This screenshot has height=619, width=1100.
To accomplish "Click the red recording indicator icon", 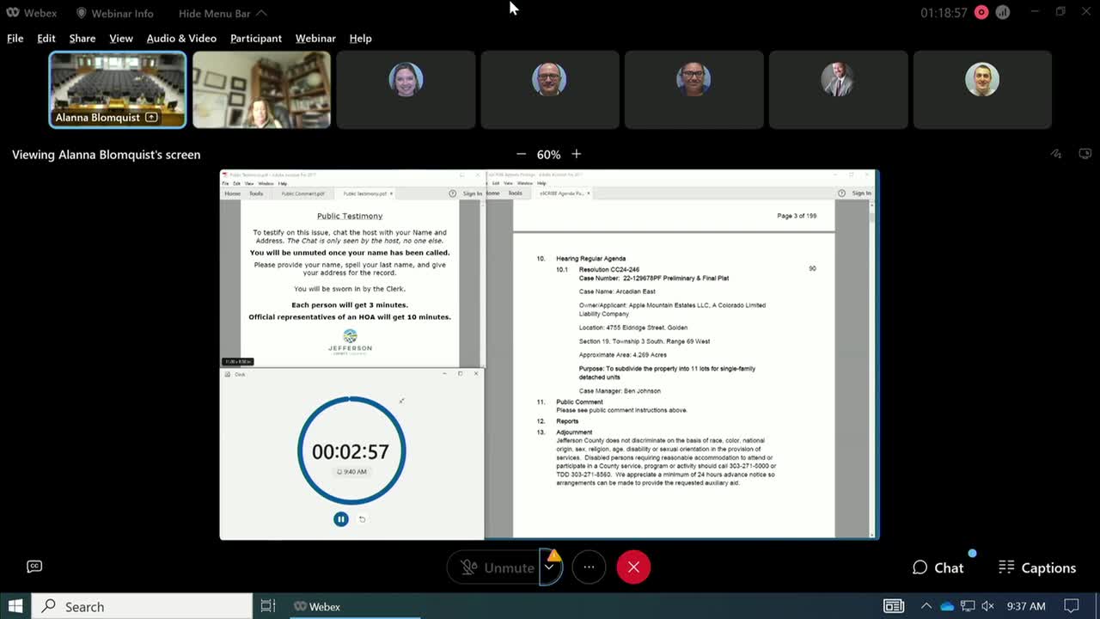I will [x=981, y=13].
